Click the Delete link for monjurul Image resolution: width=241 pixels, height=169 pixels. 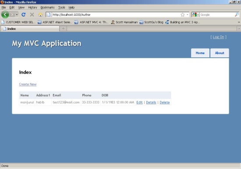point(165,102)
